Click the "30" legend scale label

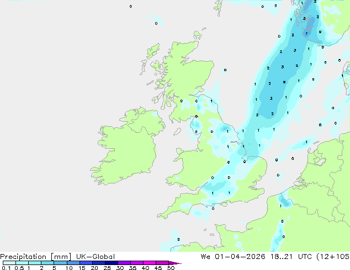click(x=120, y=268)
